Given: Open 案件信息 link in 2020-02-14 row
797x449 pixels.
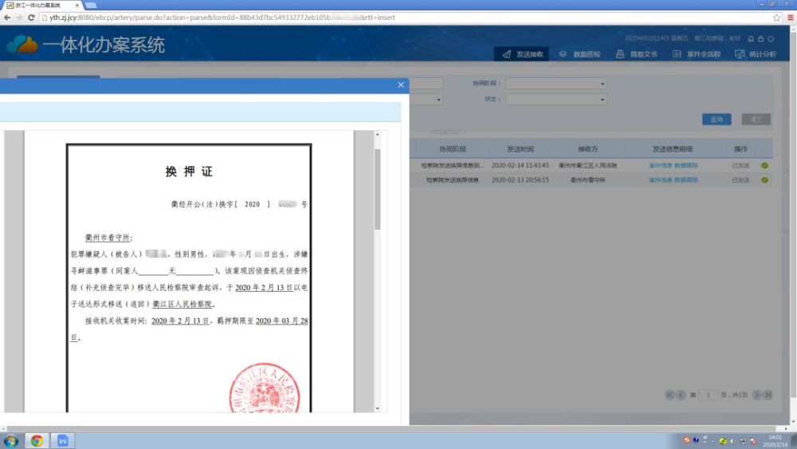Looking at the screenshot, I should point(660,165).
